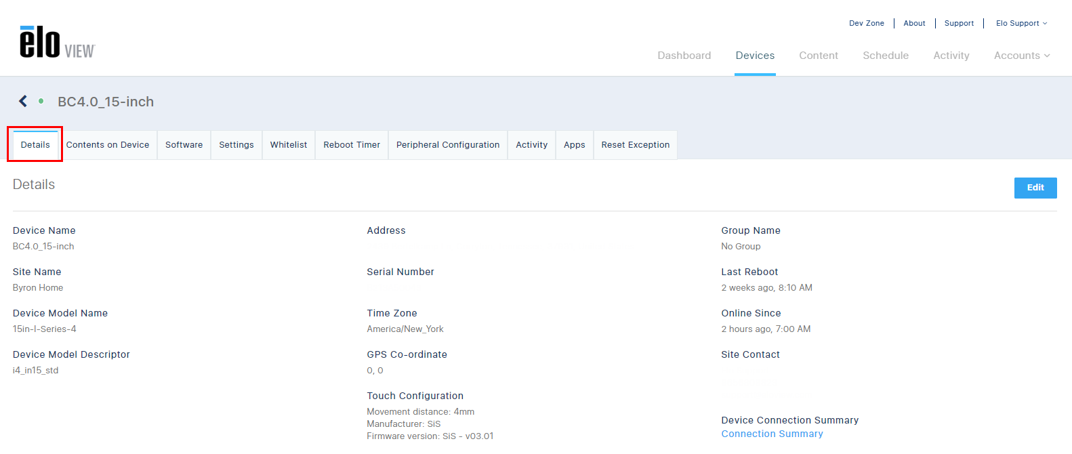Image resolution: width=1072 pixels, height=454 pixels.
Task: Click the Touch Configuration label
Action: (x=415, y=396)
